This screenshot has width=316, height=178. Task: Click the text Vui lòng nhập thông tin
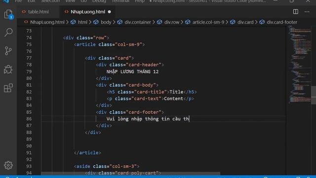pos(138,119)
